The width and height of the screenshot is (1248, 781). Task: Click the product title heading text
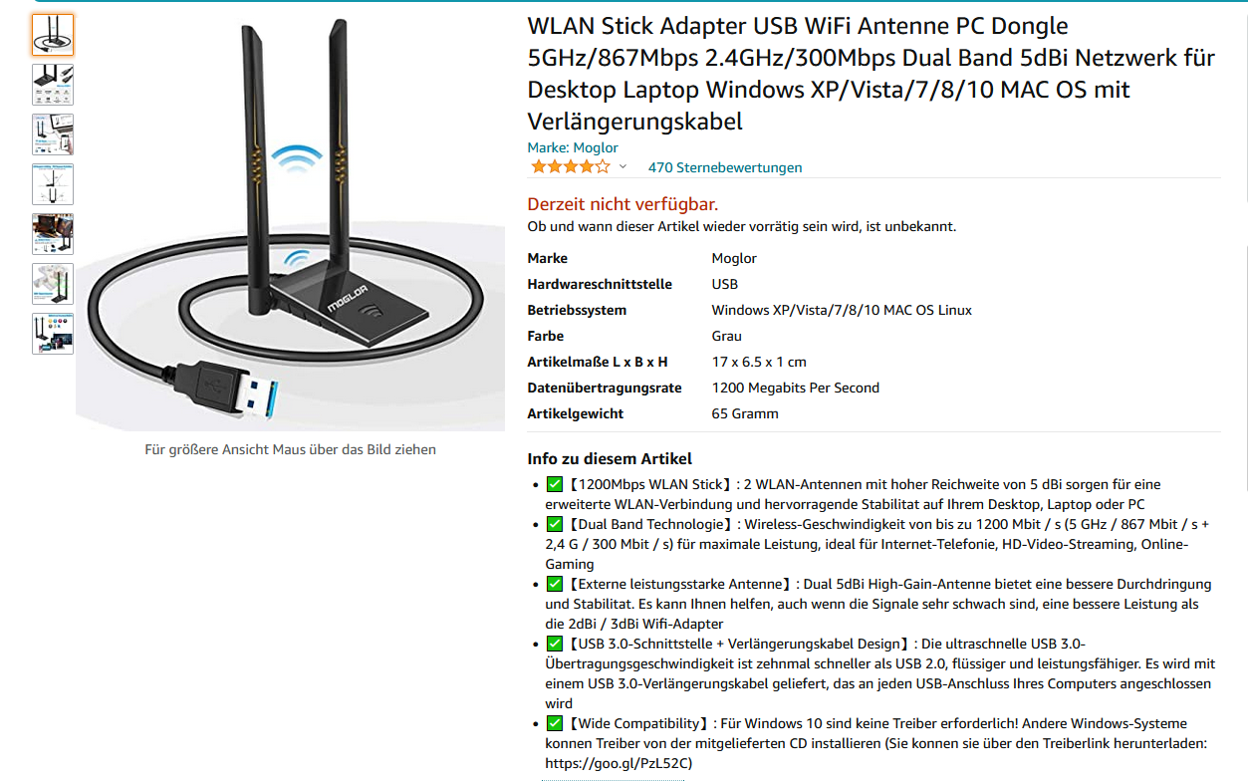[872, 74]
